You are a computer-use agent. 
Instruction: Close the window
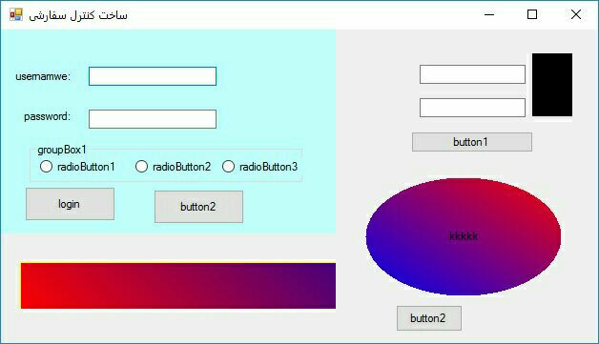(576, 14)
